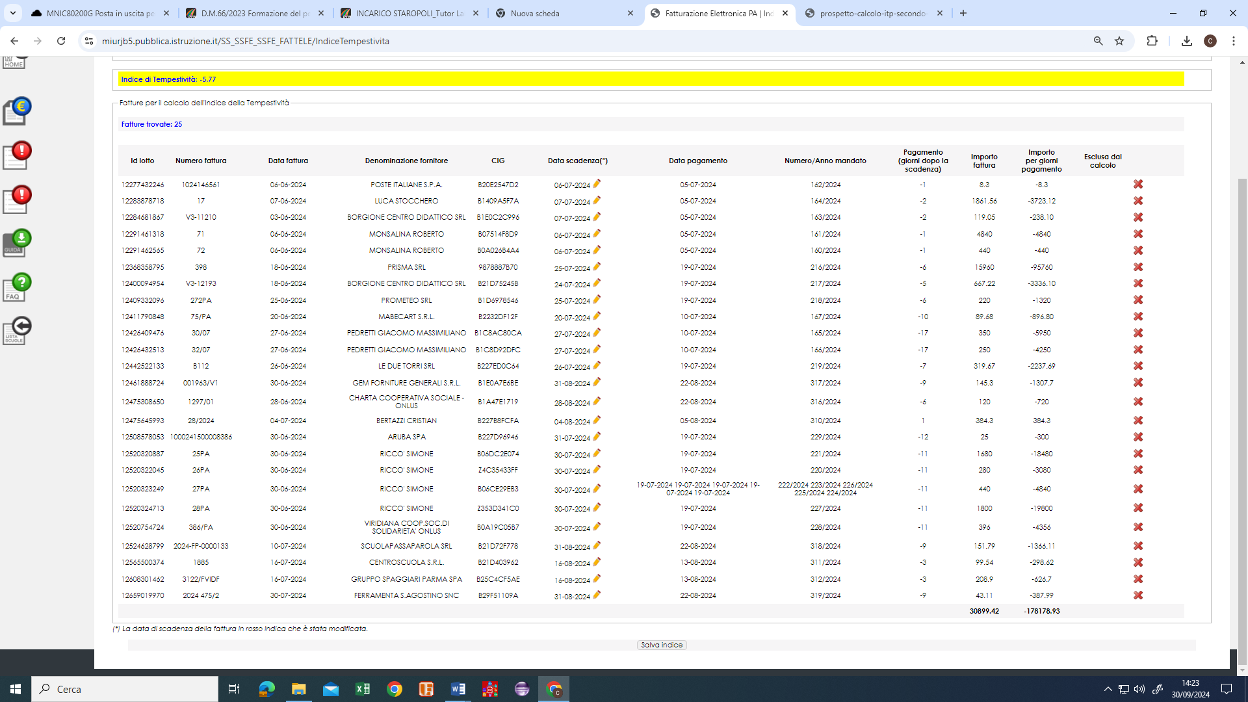Open the FAQ sidebar icon
The image size is (1248, 702).
pos(17,287)
